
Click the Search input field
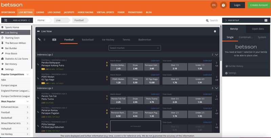pos(214,20)
